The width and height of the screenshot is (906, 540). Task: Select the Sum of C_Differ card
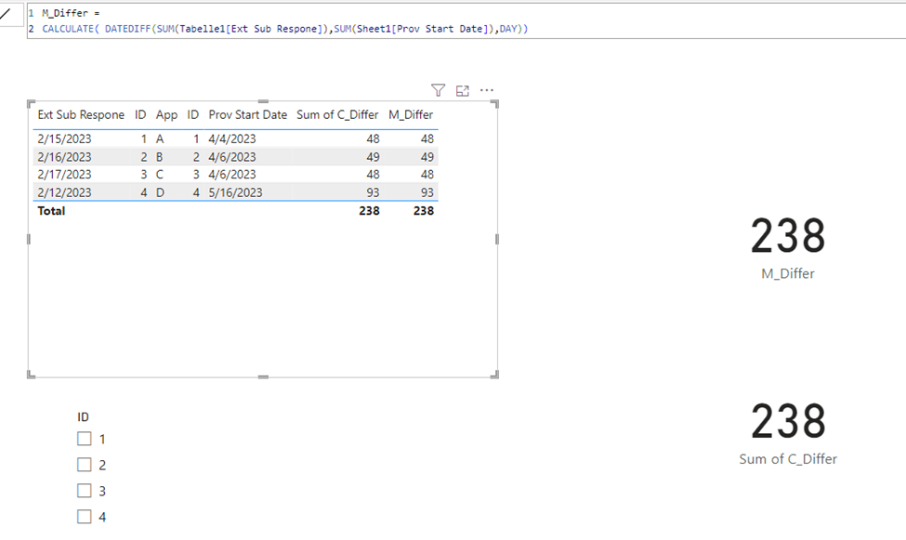[x=788, y=434]
